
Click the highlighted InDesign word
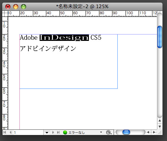click(64, 37)
